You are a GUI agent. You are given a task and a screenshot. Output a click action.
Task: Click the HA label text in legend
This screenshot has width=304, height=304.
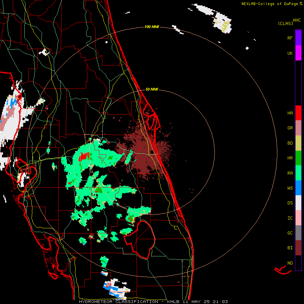click(290, 113)
